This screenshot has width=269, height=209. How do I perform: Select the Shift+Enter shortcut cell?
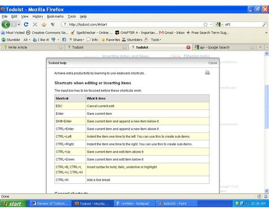click(x=70, y=121)
